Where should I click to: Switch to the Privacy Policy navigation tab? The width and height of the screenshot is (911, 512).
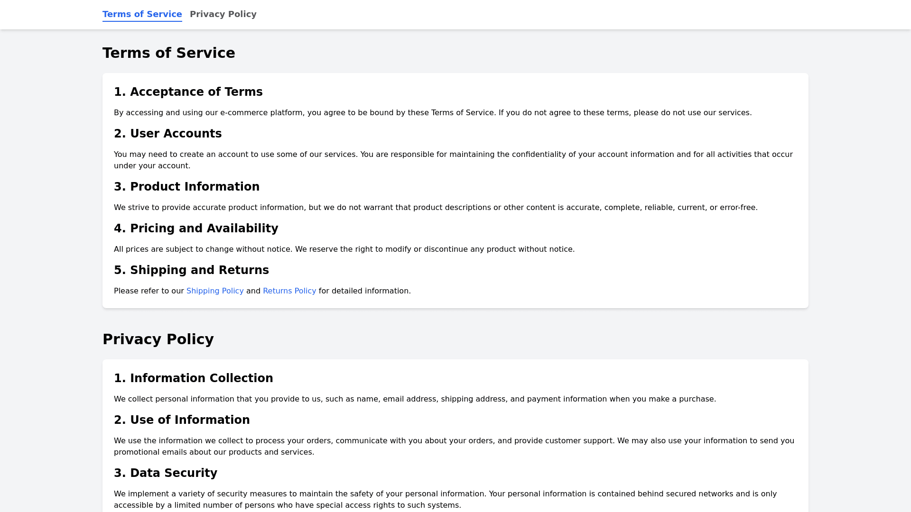click(223, 14)
